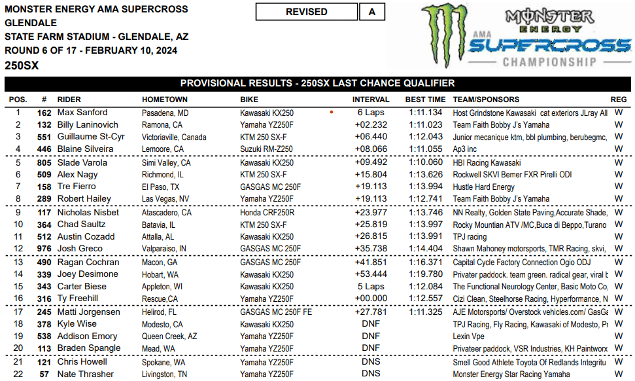
Task: Select the BEST TIME column header
Action: click(x=425, y=100)
